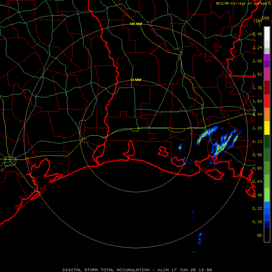
Task: Click the "DSA" product code label
Action: pos(266,18)
